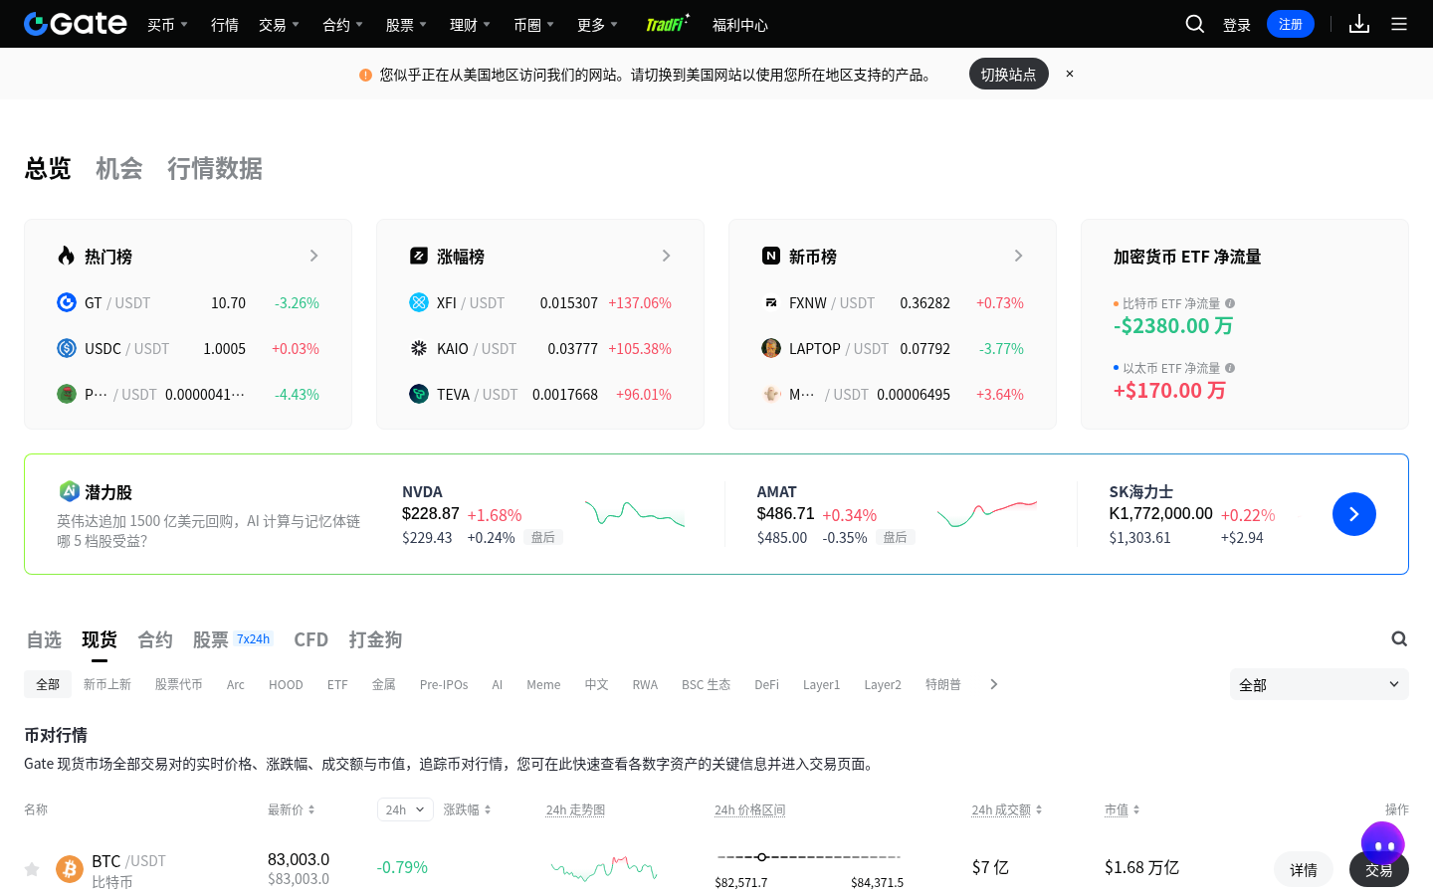Expand the 买币 dropdown menu
Image resolution: width=1433 pixels, height=895 pixels.
(x=167, y=24)
